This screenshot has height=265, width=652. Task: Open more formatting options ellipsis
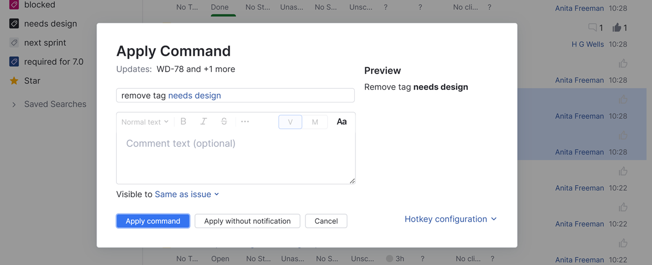pos(244,121)
